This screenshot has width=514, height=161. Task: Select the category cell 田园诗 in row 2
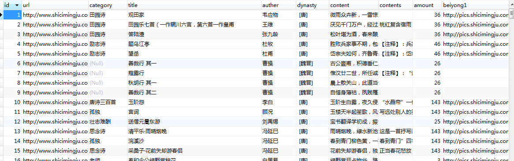click(x=108, y=25)
